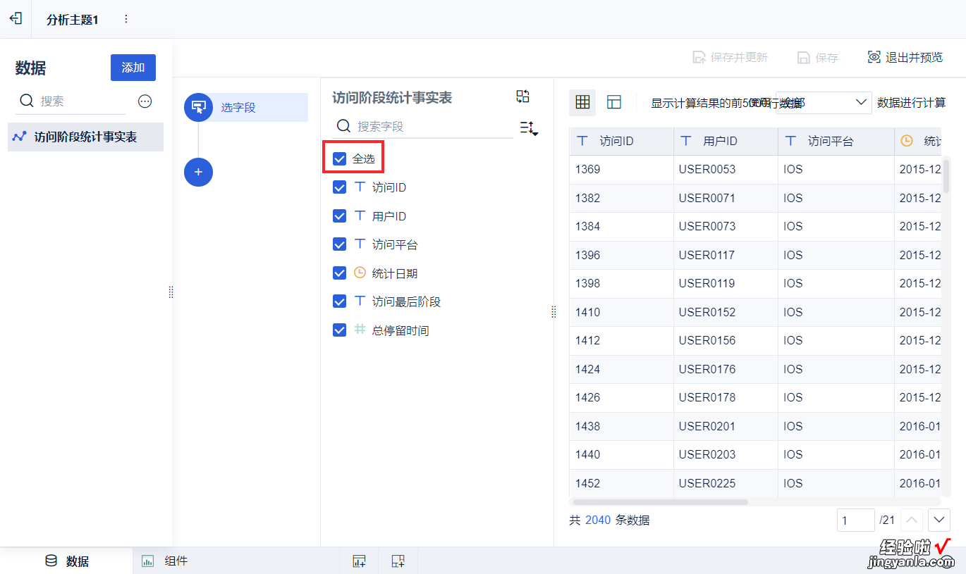Uncheck the 访问最后阶段 field checkbox
This screenshot has width=966, height=574.
[x=339, y=301]
